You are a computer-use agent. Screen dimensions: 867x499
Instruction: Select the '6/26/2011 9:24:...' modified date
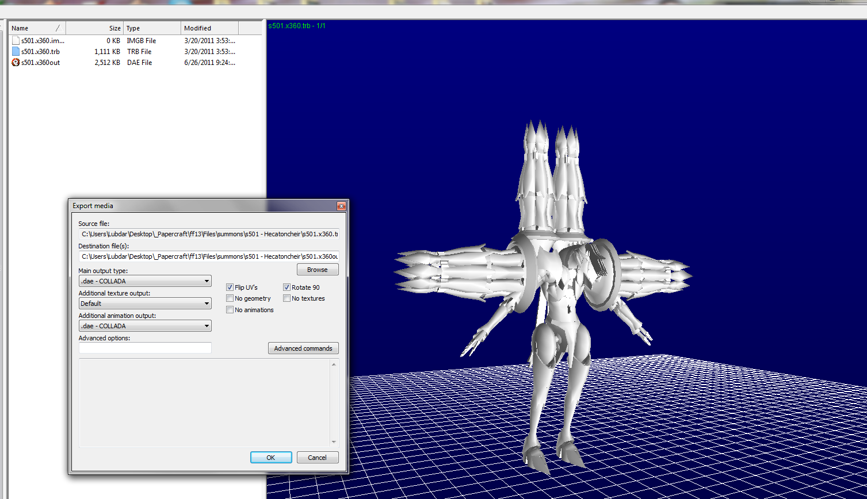click(209, 63)
